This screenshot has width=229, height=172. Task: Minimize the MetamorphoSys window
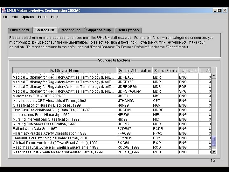tap(215, 11)
